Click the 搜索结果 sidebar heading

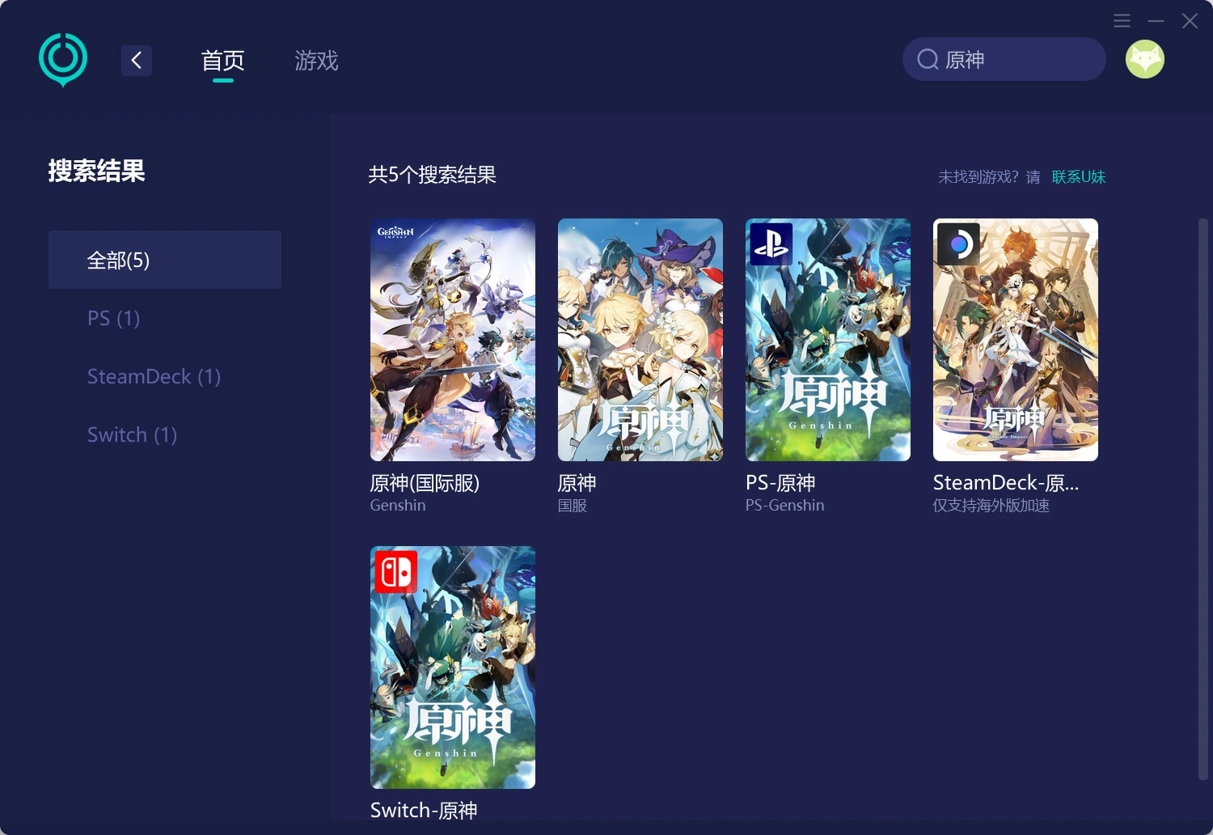tap(96, 171)
